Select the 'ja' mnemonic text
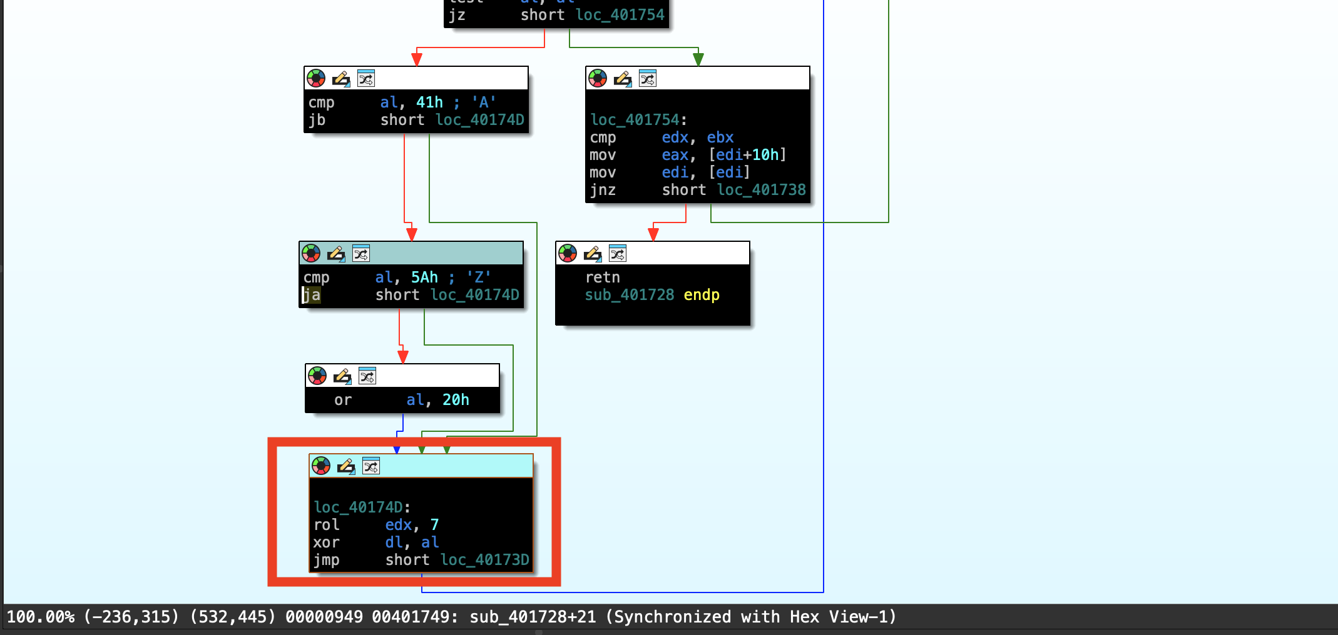Screen dimensions: 1338x635 tap(312, 295)
